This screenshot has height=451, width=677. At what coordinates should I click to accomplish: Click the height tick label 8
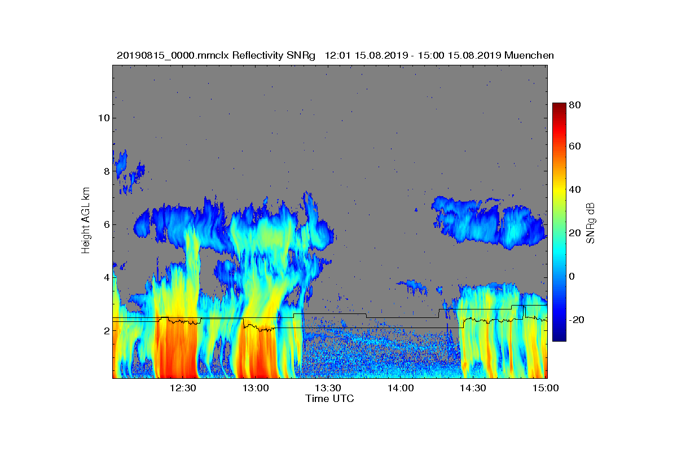(106, 171)
